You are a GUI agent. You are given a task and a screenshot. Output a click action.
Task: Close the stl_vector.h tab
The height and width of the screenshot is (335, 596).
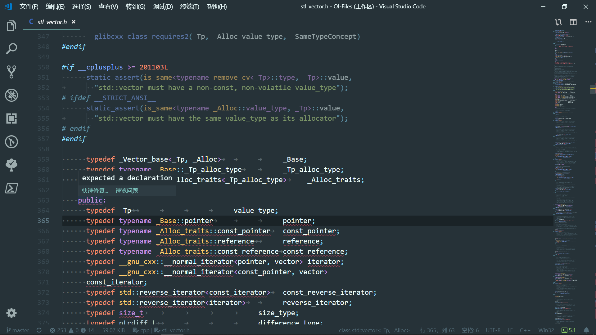point(74,22)
